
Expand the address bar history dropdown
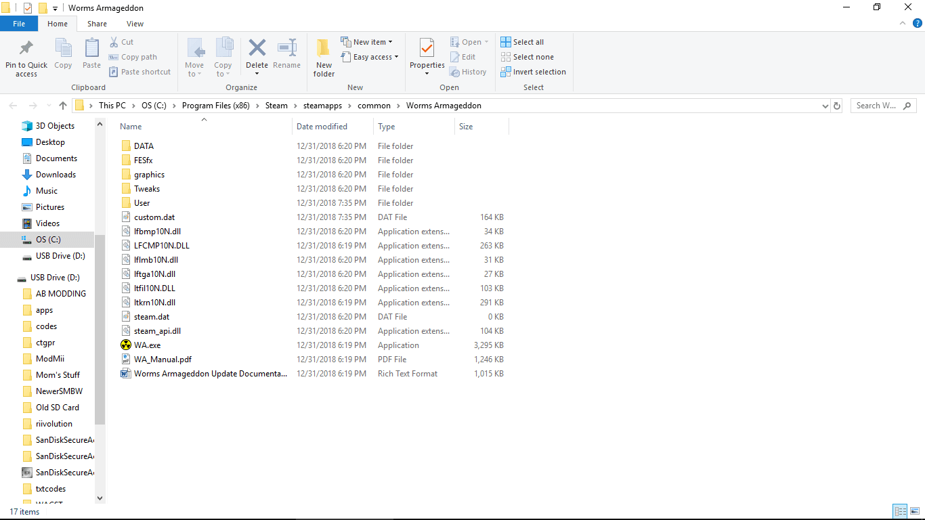tap(825, 106)
